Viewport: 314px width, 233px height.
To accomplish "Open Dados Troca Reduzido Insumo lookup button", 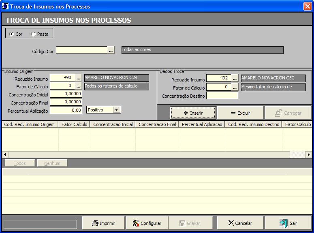I will pyautogui.click(x=235, y=78).
